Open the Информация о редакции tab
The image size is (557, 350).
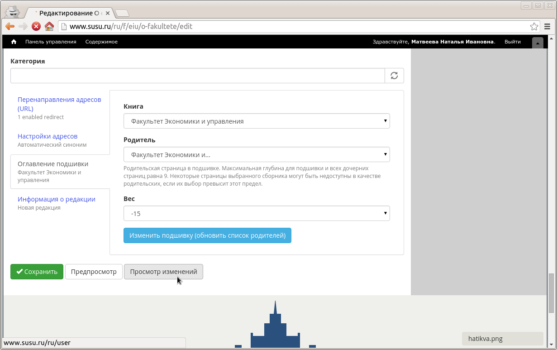[57, 199]
